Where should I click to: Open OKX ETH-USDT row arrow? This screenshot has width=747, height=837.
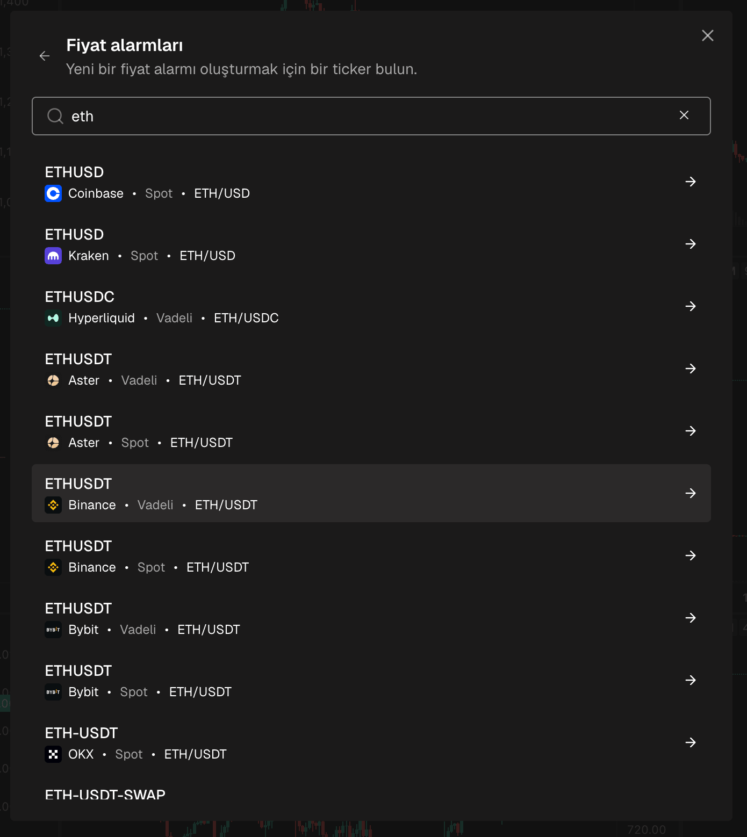(691, 742)
